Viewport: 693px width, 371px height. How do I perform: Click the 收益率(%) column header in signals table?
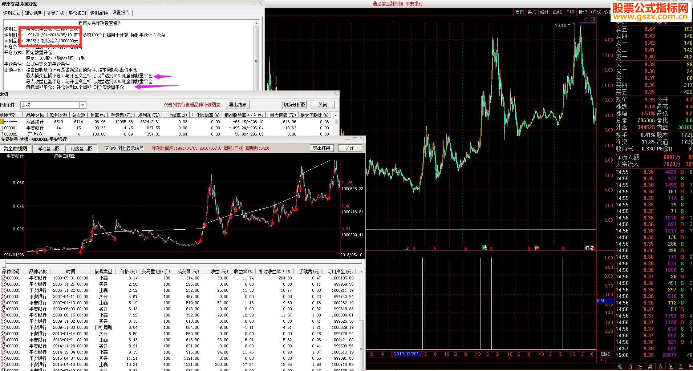click(x=243, y=271)
